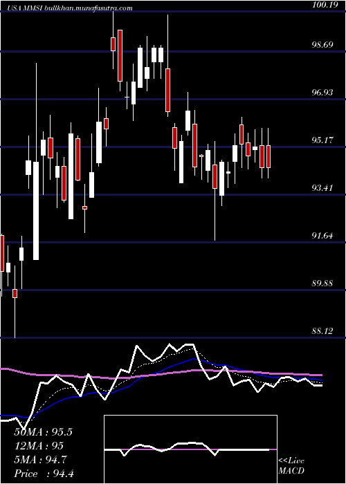Viewport: 346px width, 484px height.
Task: Click the Price : 94.4 readout
Action: tap(44, 474)
